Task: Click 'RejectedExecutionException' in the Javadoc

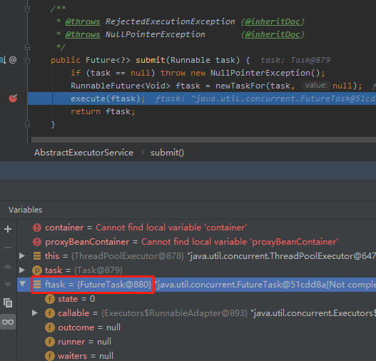Action: click(170, 21)
